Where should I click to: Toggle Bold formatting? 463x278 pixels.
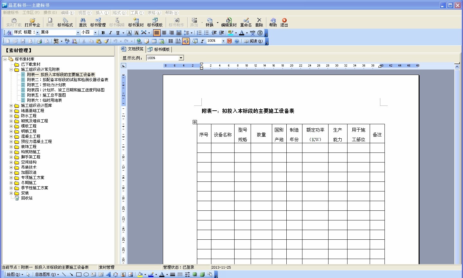tap(103, 32)
